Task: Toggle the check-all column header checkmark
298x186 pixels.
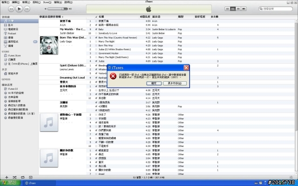Action: pyautogui.click(x=96, y=17)
